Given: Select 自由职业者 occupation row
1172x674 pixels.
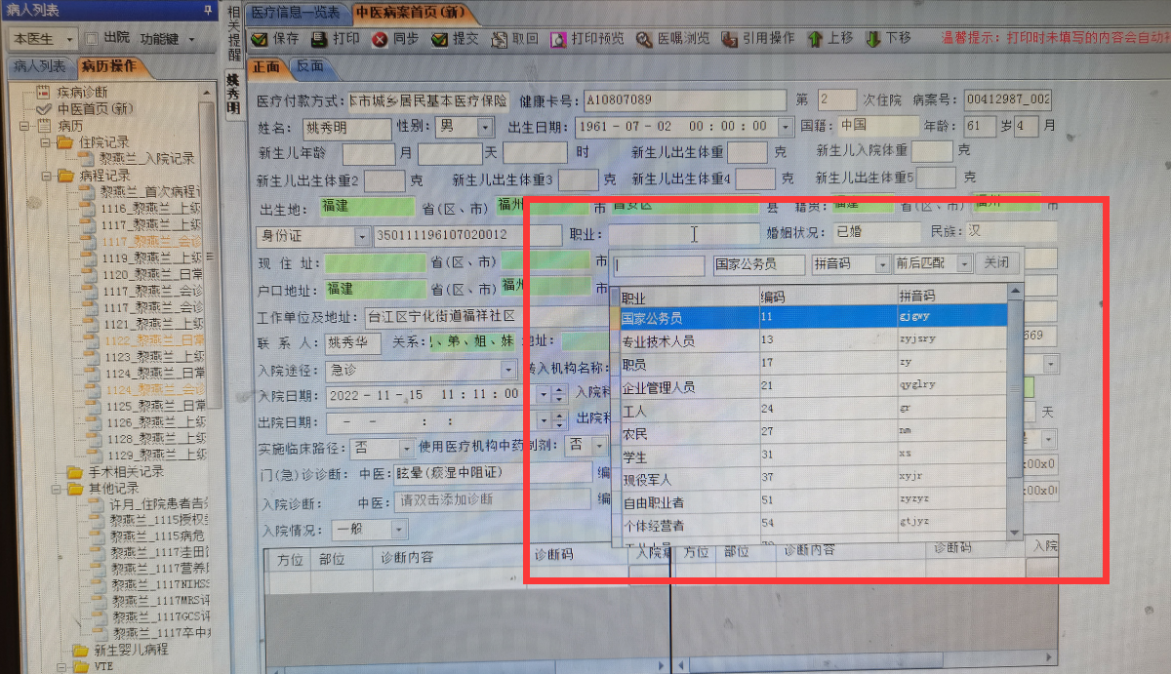Looking at the screenshot, I should point(812,502).
